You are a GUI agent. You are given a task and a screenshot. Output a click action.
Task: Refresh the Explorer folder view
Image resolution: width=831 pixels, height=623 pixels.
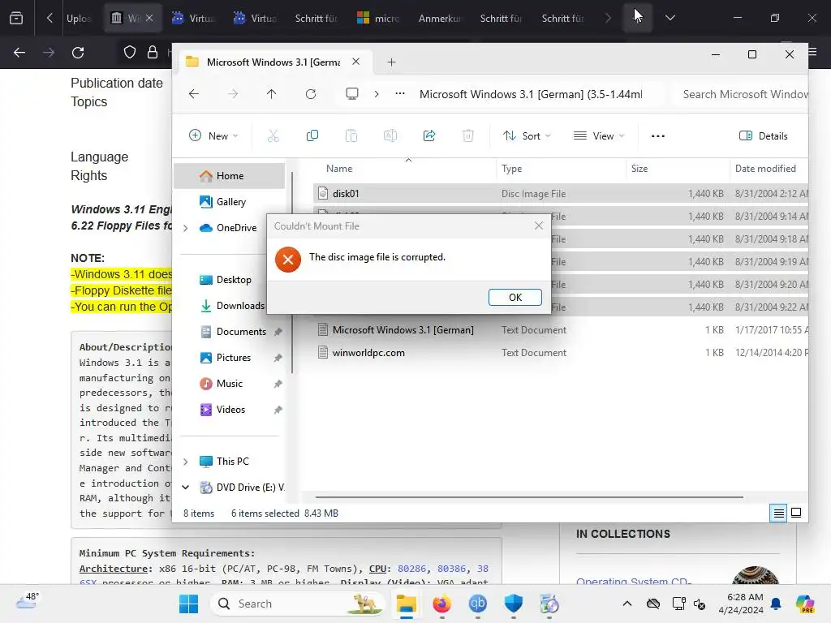(x=311, y=94)
